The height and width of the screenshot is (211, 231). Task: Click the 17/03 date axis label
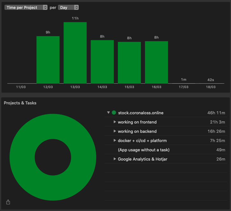184,87
